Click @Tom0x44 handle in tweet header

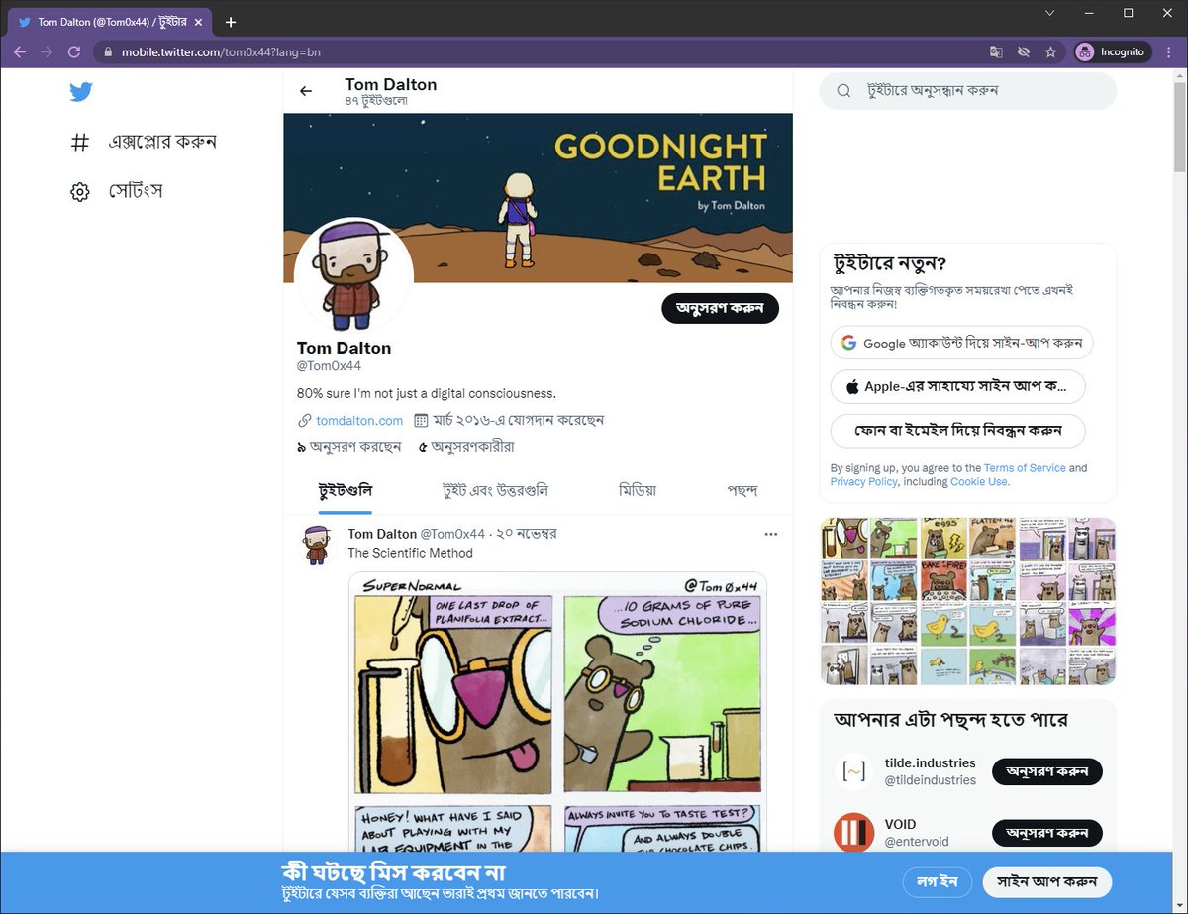452,534
